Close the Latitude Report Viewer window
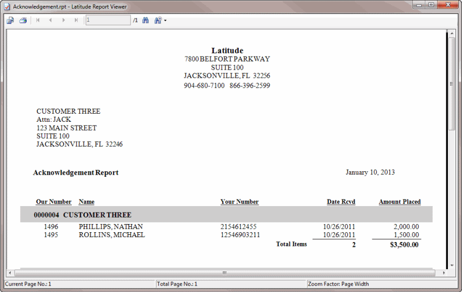462x292 pixels. point(448,5)
